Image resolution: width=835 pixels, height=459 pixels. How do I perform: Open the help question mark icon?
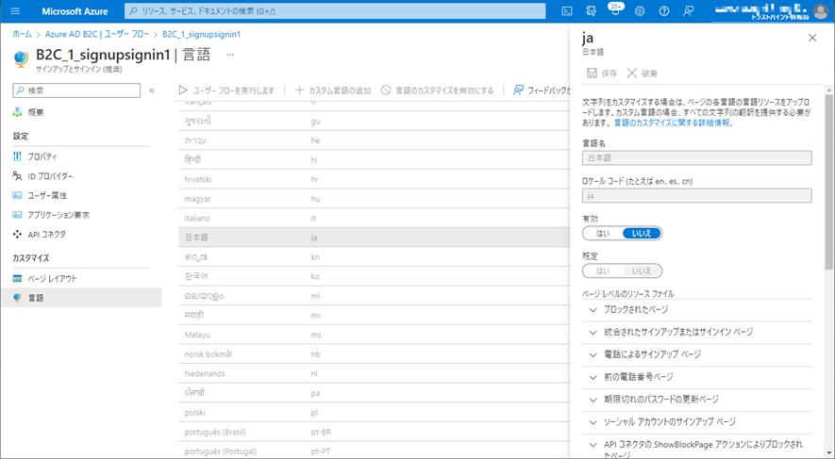click(x=664, y=10)
